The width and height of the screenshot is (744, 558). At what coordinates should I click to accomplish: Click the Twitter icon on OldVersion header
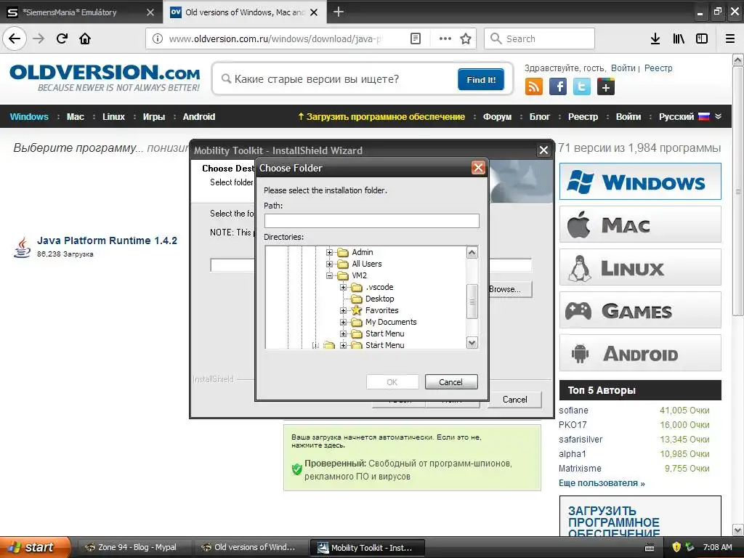click(x=582, y=87)
